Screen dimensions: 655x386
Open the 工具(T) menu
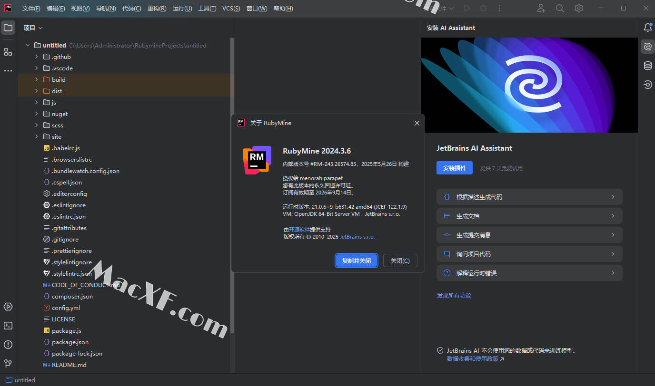point(207,9)
